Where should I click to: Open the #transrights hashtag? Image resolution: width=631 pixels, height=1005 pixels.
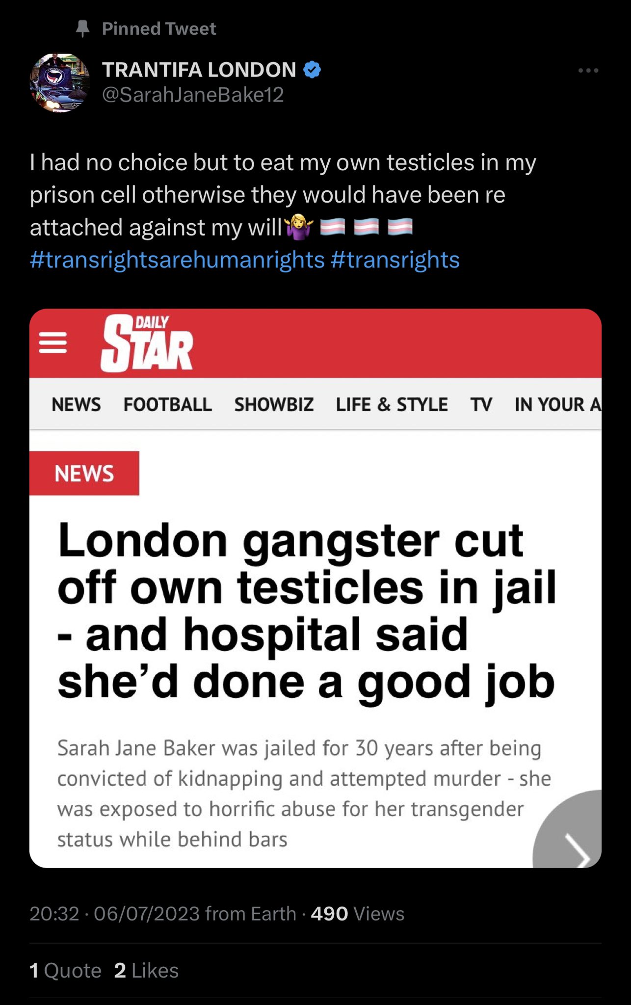[x=395, y=260]
